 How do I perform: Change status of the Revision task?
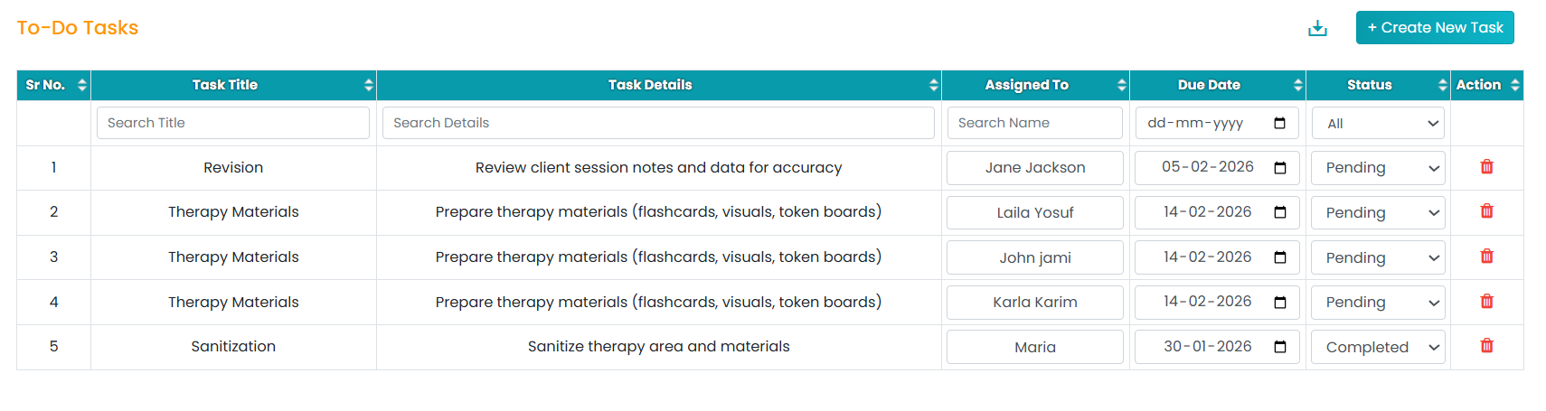point(1378,168)
